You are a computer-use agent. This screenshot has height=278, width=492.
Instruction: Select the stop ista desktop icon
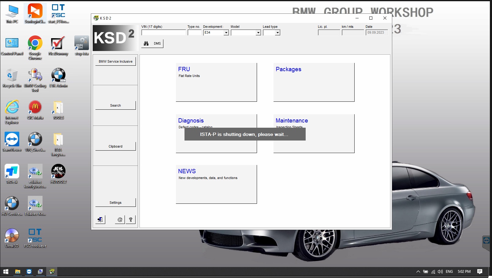[x=82, y=46]
